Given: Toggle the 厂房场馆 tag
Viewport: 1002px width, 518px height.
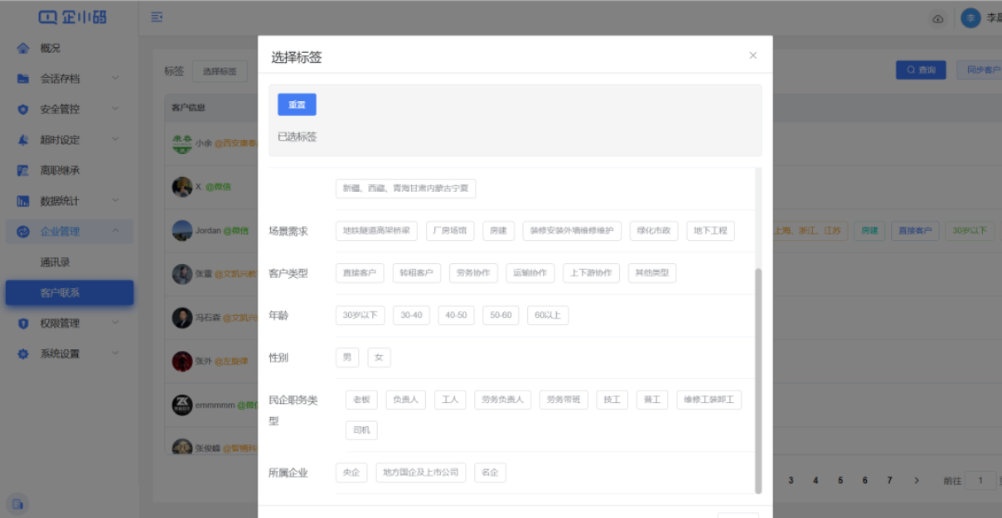Looking at the screenshot, I should coord(451,231).
